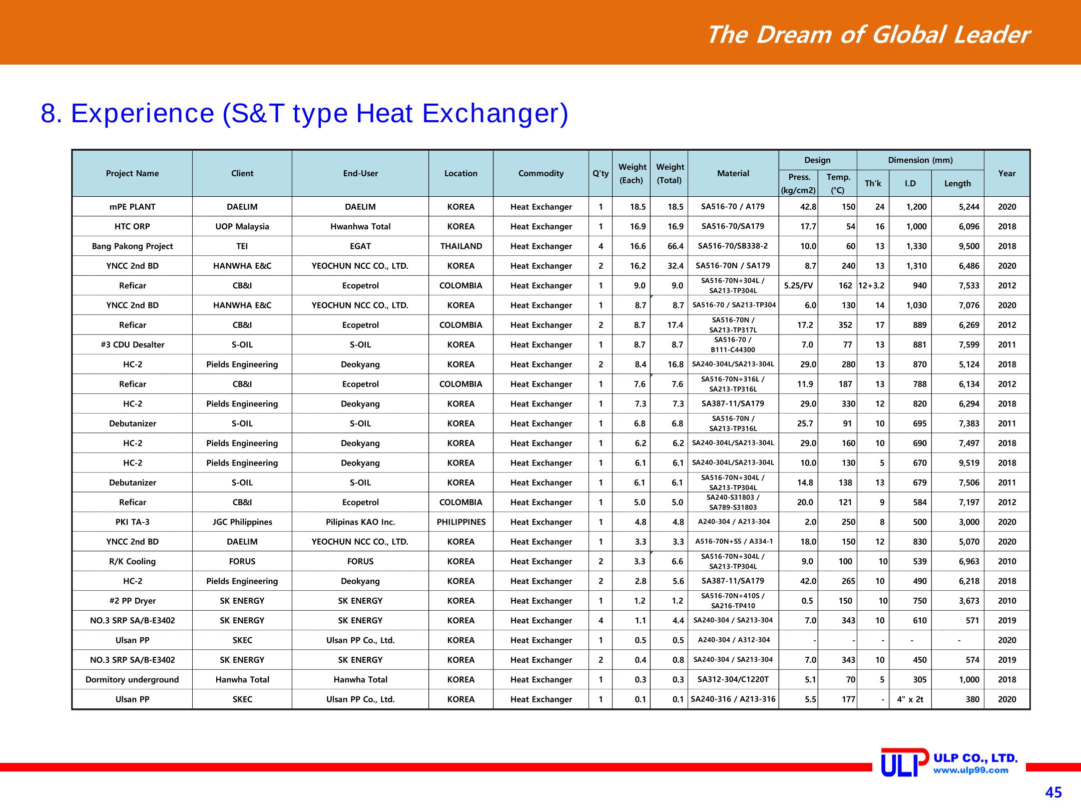This screenshot has height=811, width=1081.
Task: Click the '352' temperature cell
Action: pyautogui.click(x=838, y=325)
